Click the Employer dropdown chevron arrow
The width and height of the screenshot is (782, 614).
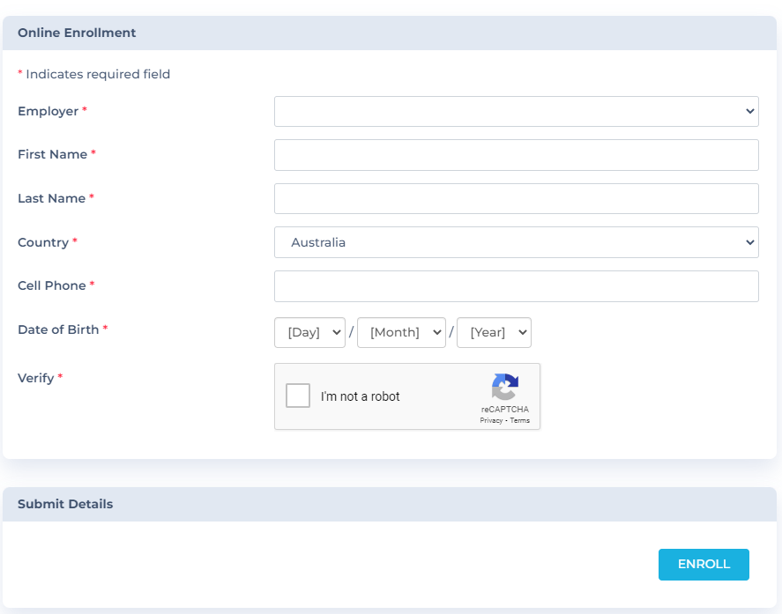point(749,111)
